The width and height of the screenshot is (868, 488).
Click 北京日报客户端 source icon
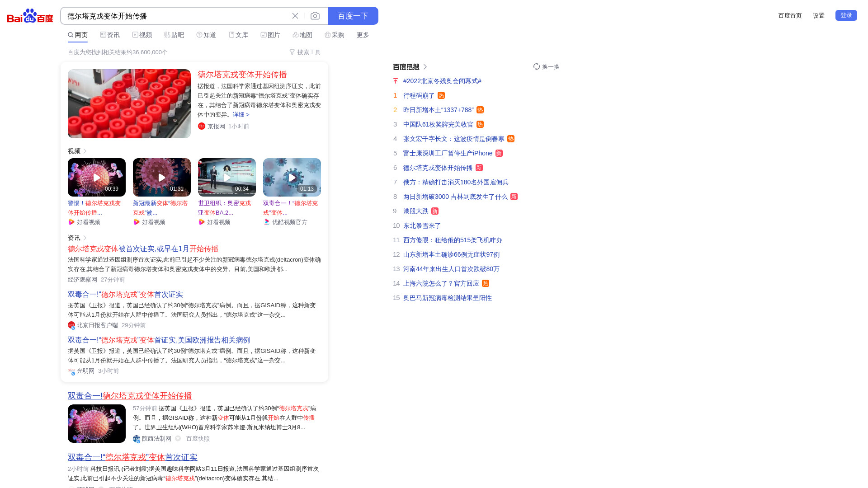pyautogui.click(x=71, y=325)
